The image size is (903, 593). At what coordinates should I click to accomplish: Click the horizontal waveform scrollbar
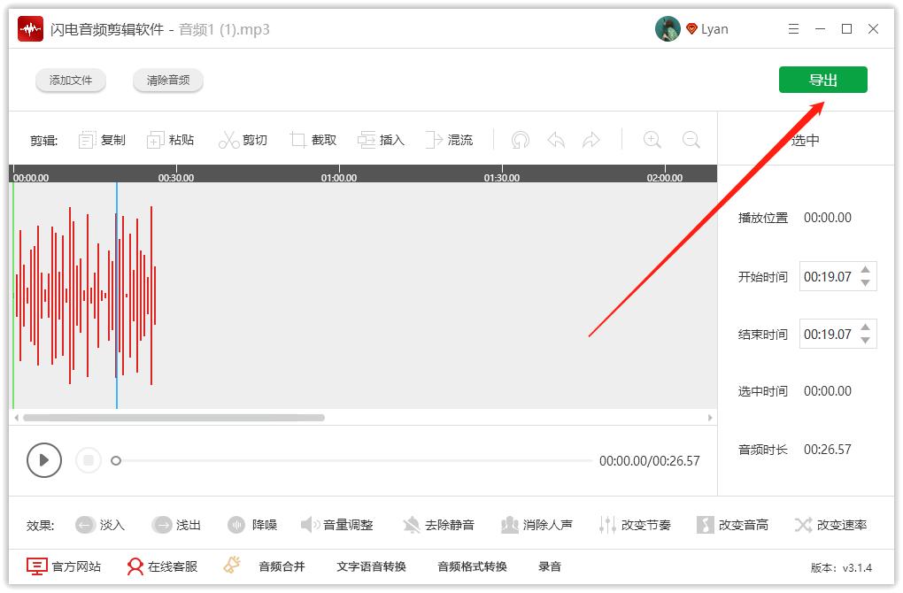point(174,418)
